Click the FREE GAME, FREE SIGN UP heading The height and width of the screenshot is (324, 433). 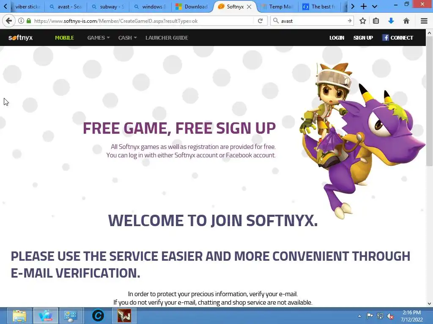click(179, 128)
